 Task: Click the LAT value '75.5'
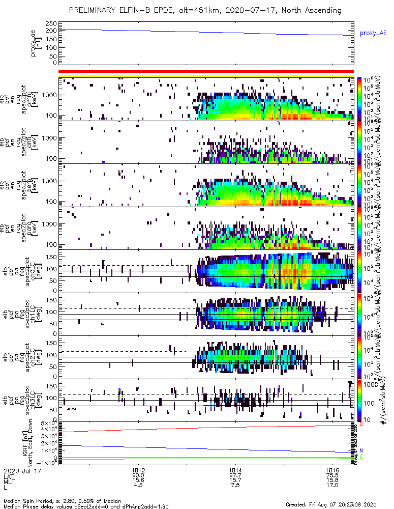coord(332,475)
